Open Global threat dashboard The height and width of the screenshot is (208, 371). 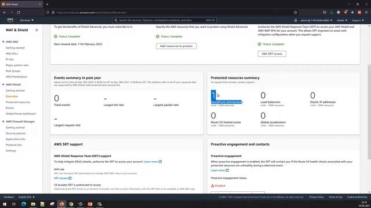[21, 114]
